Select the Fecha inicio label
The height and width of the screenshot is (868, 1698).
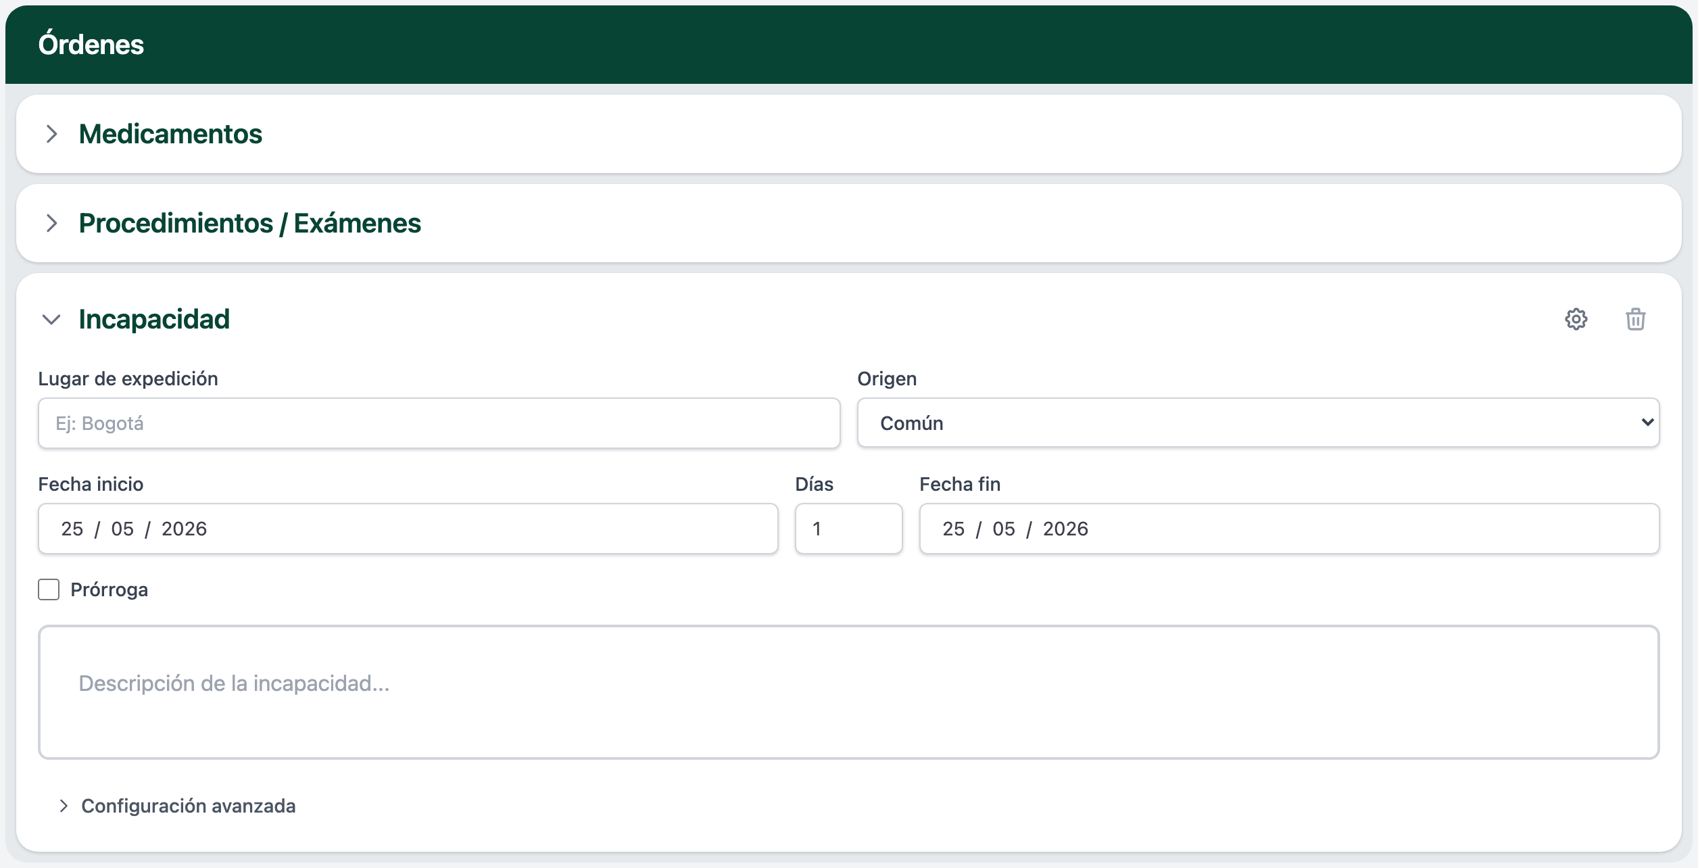(91, 484)
